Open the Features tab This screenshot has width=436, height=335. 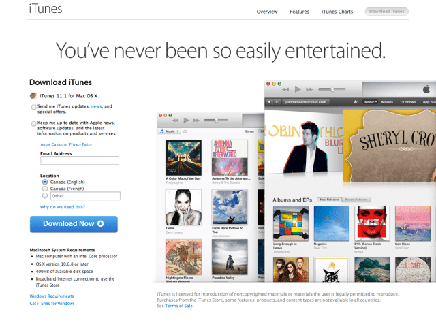299,12
